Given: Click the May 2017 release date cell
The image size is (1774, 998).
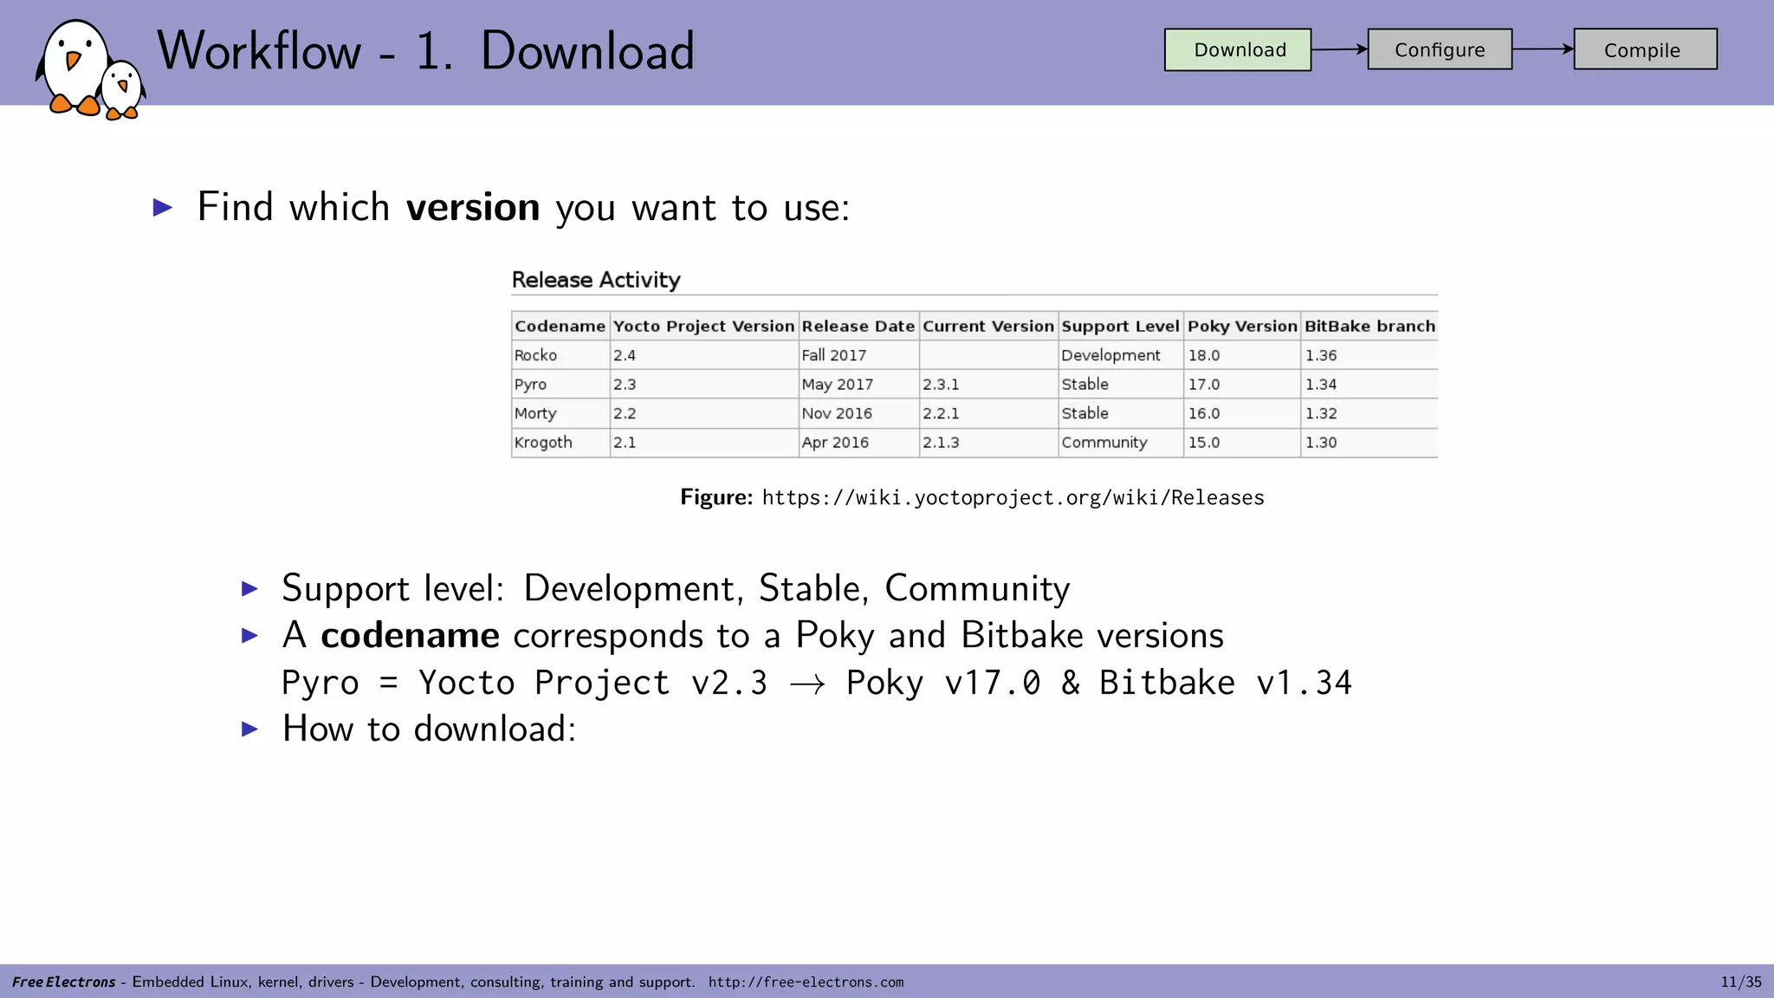Looking at the screenshot, I should 858,384.
